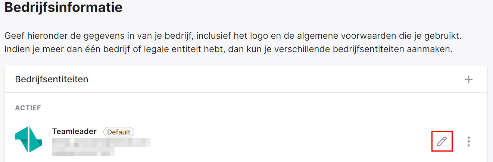Click the sentence starting with 'Indien je meer'
This screenshot has height=162, width=493.
tap(228, 49)
